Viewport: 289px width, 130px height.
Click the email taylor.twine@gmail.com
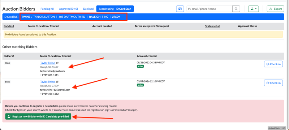pyautogui.click(x=52, y=71)
